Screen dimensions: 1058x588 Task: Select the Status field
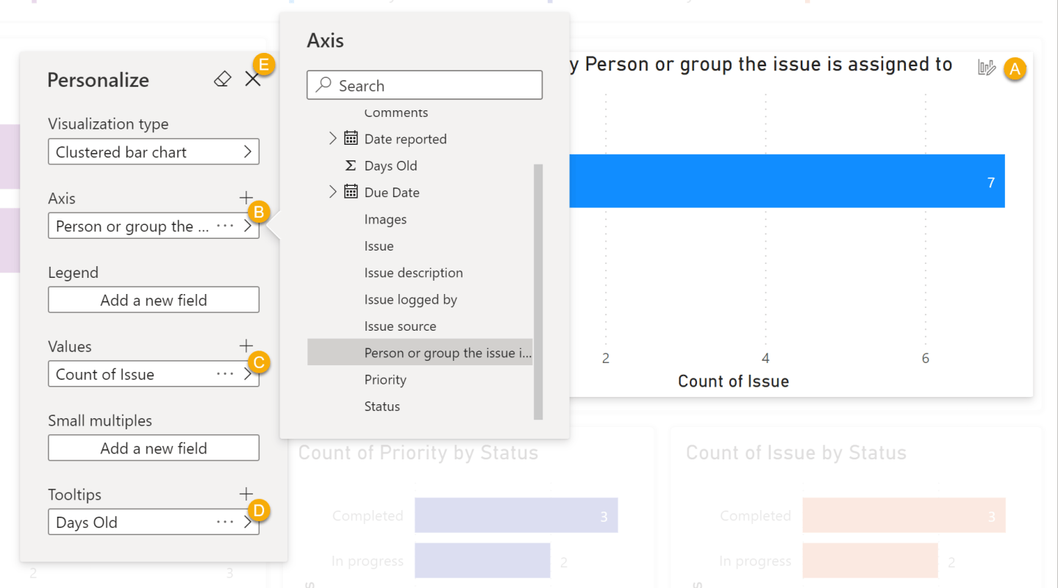[382, 406]
